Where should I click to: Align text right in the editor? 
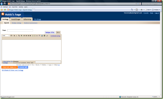28,36
